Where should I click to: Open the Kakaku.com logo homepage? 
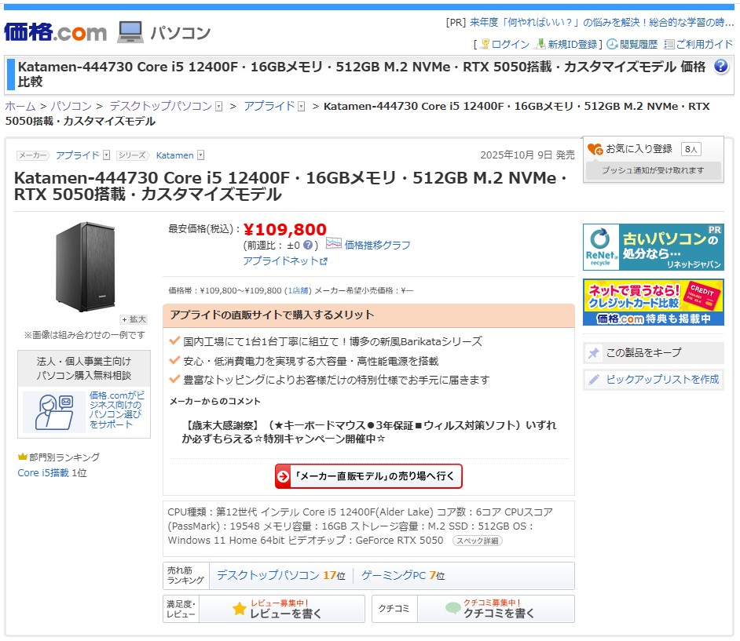point(55,32)
